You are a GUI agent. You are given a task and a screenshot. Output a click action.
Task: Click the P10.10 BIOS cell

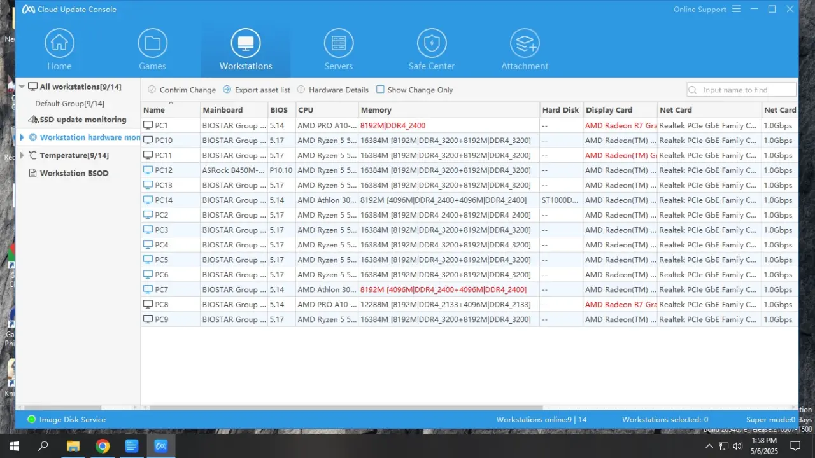click(281, 170)
